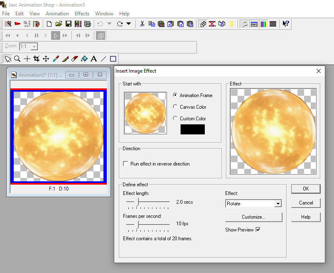Screen dimensions: 334x273
Task: Open the Animation menu
Action: click(x=57, y=14)
